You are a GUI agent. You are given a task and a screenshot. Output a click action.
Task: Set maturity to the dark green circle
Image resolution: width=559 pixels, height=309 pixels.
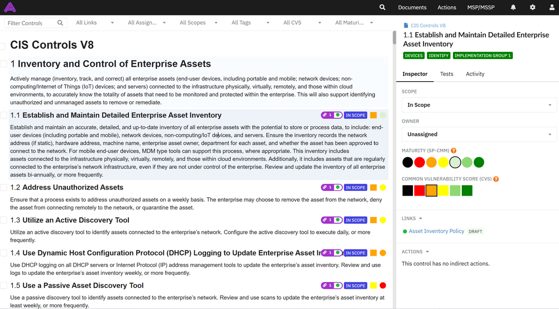pyautogui.click(x=479, y=162)
